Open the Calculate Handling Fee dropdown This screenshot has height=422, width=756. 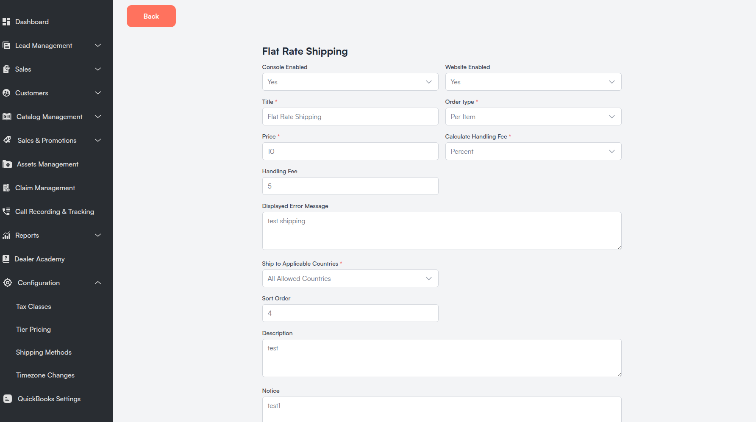533,151
